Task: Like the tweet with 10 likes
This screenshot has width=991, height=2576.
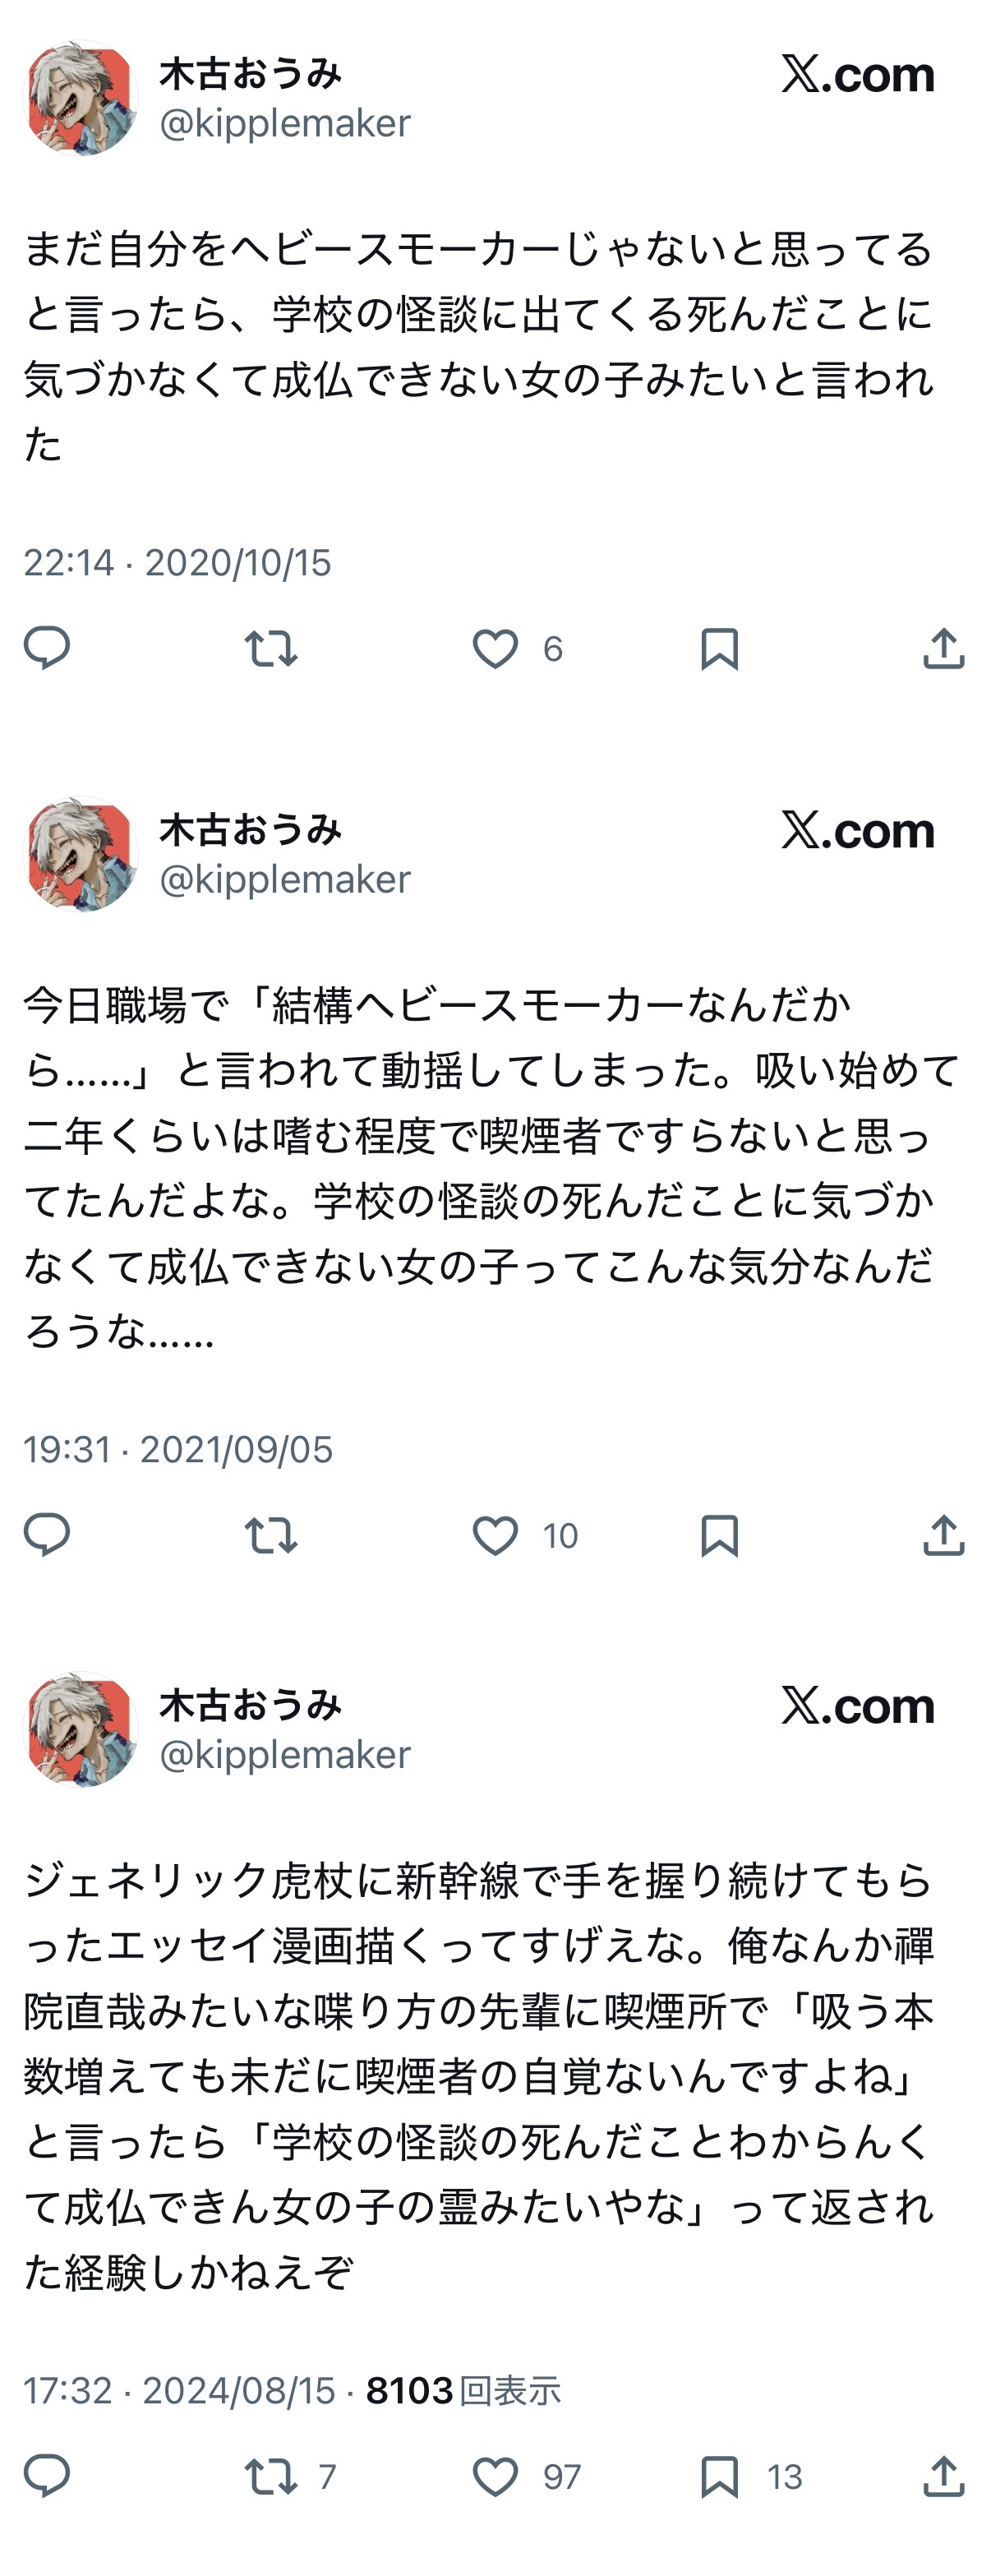Action: click(495, 1535)
